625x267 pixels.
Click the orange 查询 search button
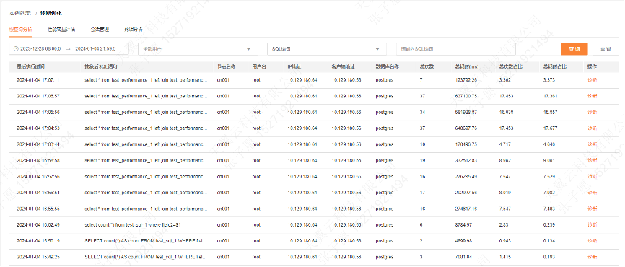(x=574, y=49)
